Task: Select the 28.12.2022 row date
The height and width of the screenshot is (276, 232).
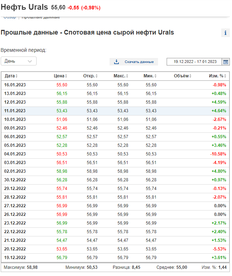Action: [x=15, y=197]
